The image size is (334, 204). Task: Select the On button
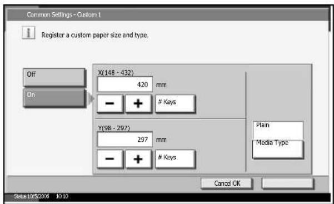click(54, 98)
